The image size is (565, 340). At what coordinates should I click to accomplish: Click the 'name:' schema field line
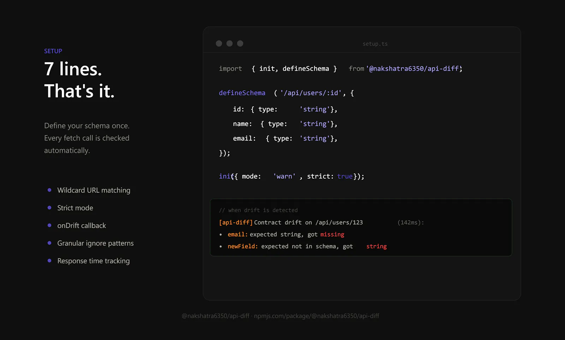point(285,124)
